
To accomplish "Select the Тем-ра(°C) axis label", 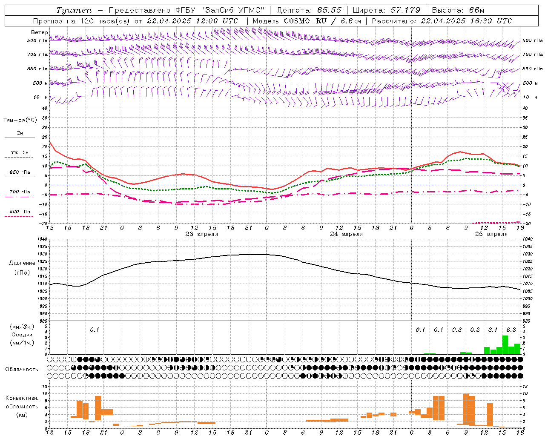I will pyautogui.click(x=20, y=120).
